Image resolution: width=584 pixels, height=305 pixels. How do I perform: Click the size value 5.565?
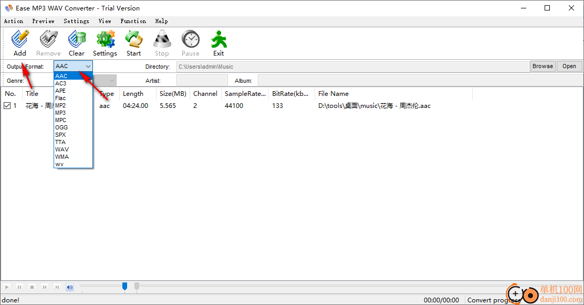click(168, 106)
